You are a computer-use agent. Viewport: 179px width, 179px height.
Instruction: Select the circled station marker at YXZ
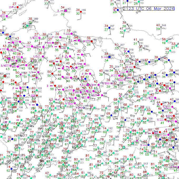click(65, 11)
